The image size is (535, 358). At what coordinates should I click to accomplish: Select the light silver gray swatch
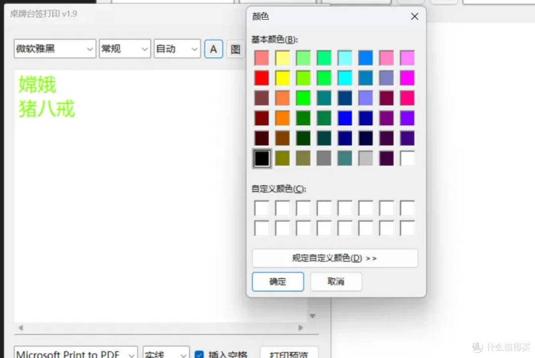click(x=366, y=158)
